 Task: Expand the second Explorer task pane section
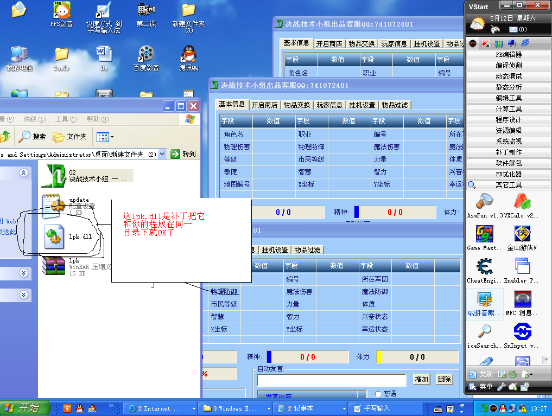point(23,273)
